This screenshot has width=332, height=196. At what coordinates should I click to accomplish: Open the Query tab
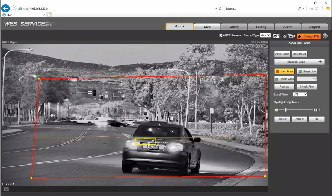[x=234, y=27]
